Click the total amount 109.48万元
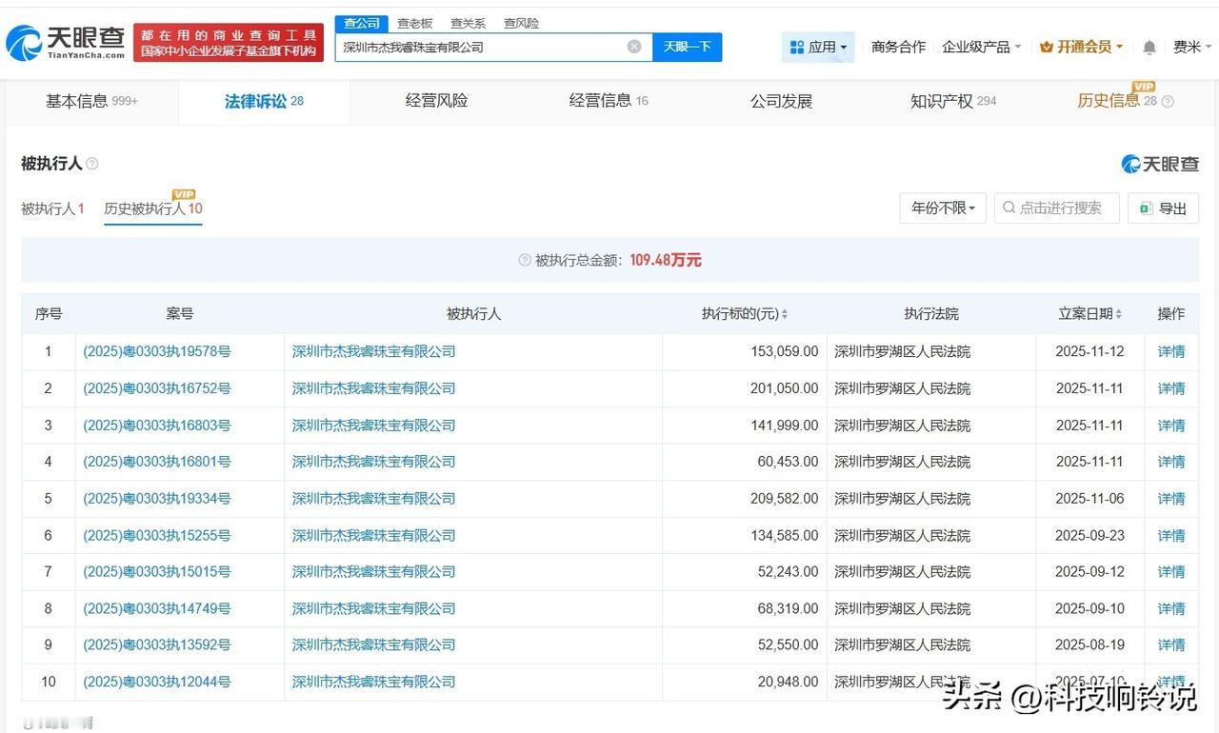The height and width of the screenshot is (733, 1219). tap(666, 260)
